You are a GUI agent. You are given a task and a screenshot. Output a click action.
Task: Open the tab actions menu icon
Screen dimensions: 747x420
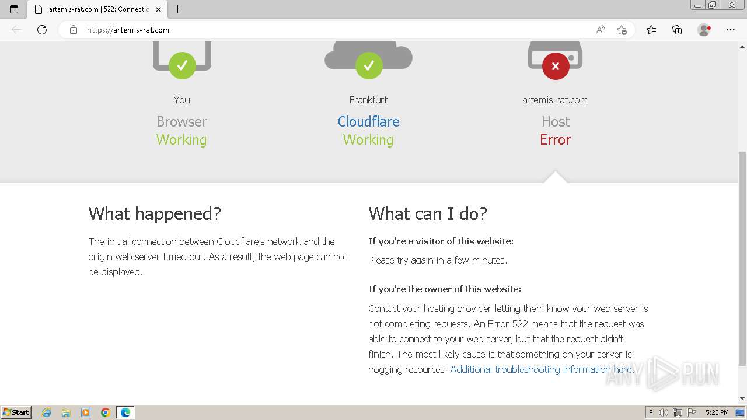[14, 9]
